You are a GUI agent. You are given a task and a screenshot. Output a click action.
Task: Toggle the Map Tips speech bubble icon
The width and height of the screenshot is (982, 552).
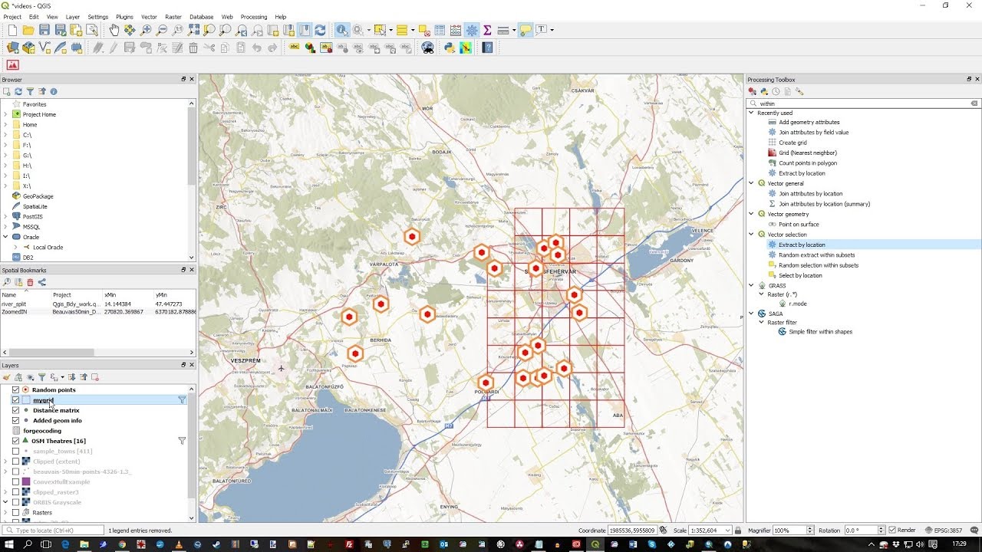point(525,30)
